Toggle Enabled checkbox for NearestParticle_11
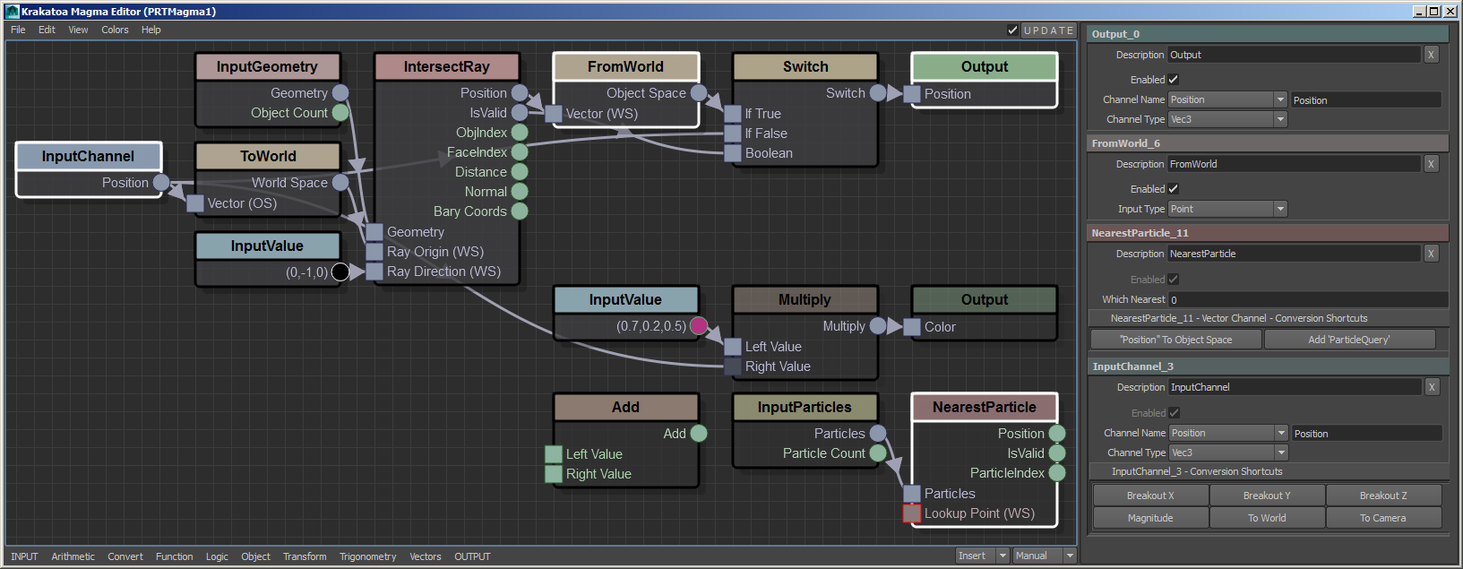The image size is (1463, 569). click(1174, 280)
